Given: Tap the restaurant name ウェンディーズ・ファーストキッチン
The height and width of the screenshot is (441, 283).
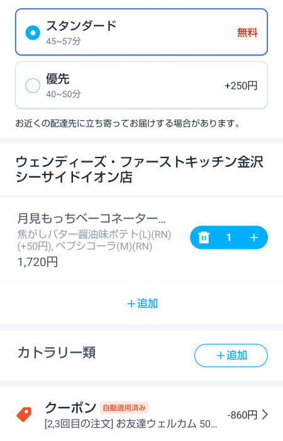Looking at the screenshot, I should (x=140, y=169).
